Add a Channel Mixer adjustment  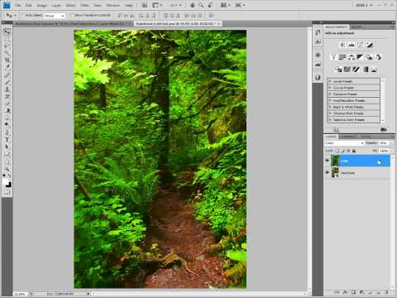tap(379, 57)
